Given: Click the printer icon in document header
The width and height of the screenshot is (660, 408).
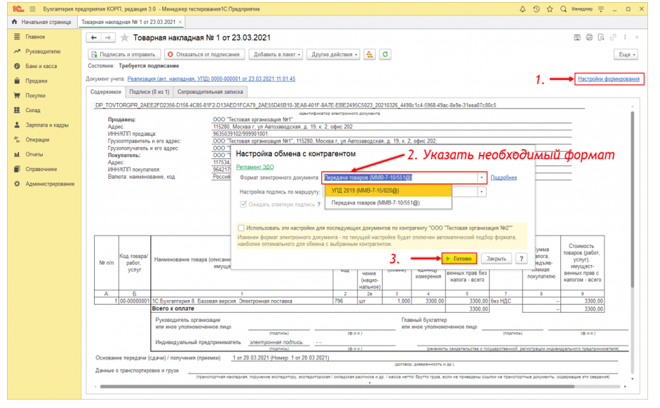Looking at the screenshot, I should point(589,37).
